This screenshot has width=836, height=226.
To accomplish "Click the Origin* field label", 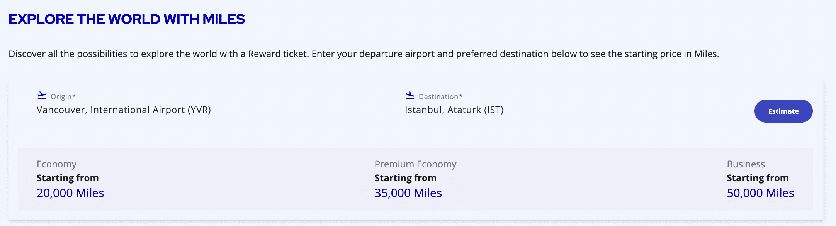I will click(63, 97).
